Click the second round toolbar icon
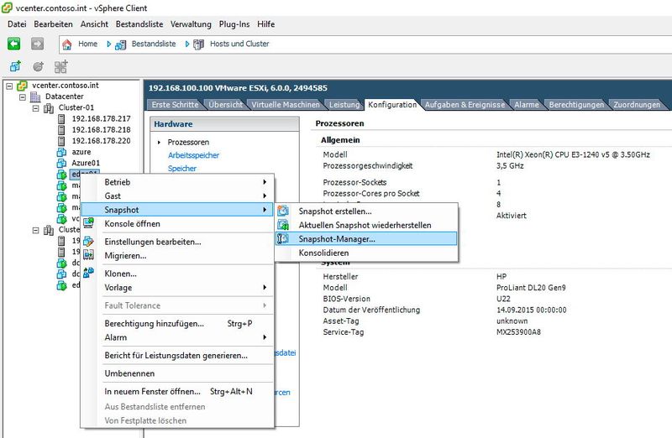Image resolution: width=672 pixels, height=438 pixels. point(38,66)
